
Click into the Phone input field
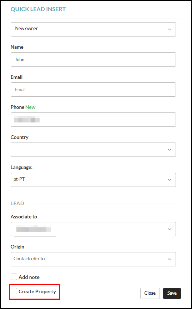click(93, 120)
